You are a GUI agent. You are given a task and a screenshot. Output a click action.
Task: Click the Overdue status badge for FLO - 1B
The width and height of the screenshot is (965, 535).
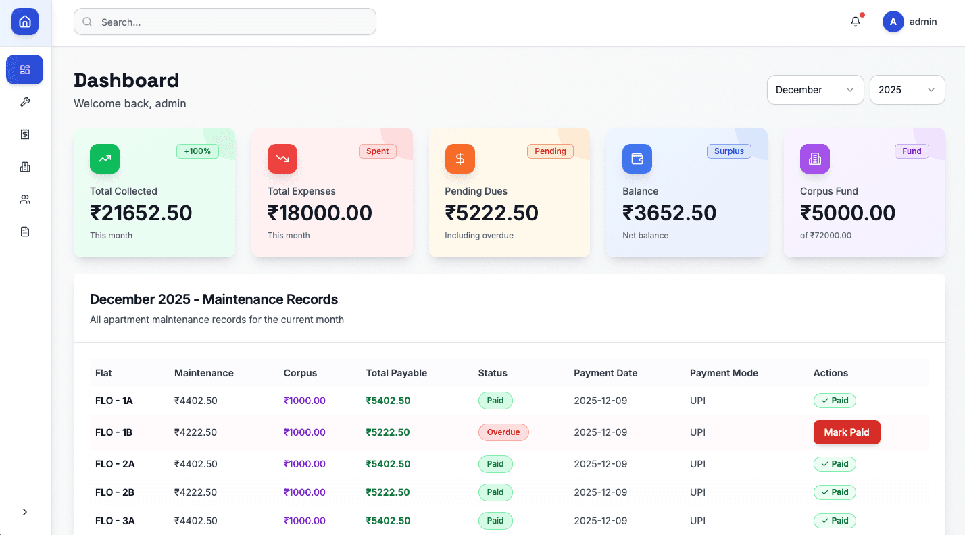click(x=503, y=432)
